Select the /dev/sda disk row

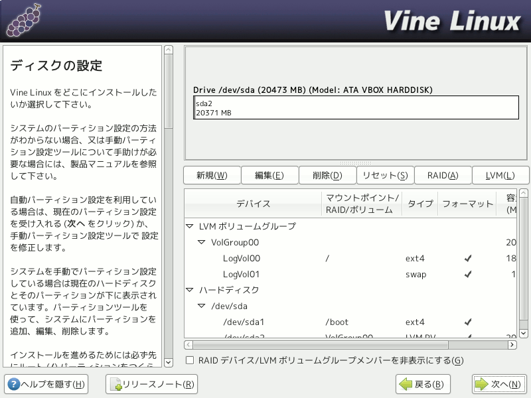[350, 306]
